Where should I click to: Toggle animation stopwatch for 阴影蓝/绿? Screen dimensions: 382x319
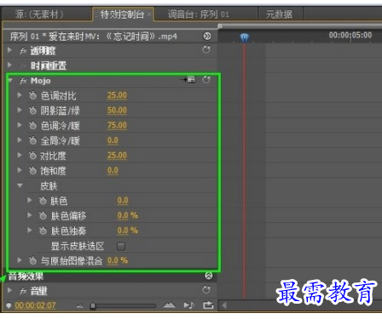[x=32, y=111]
